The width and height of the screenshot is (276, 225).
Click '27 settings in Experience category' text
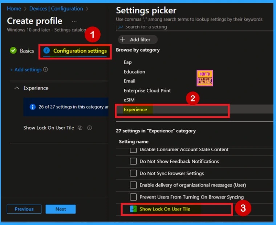(x=156, y=131)
